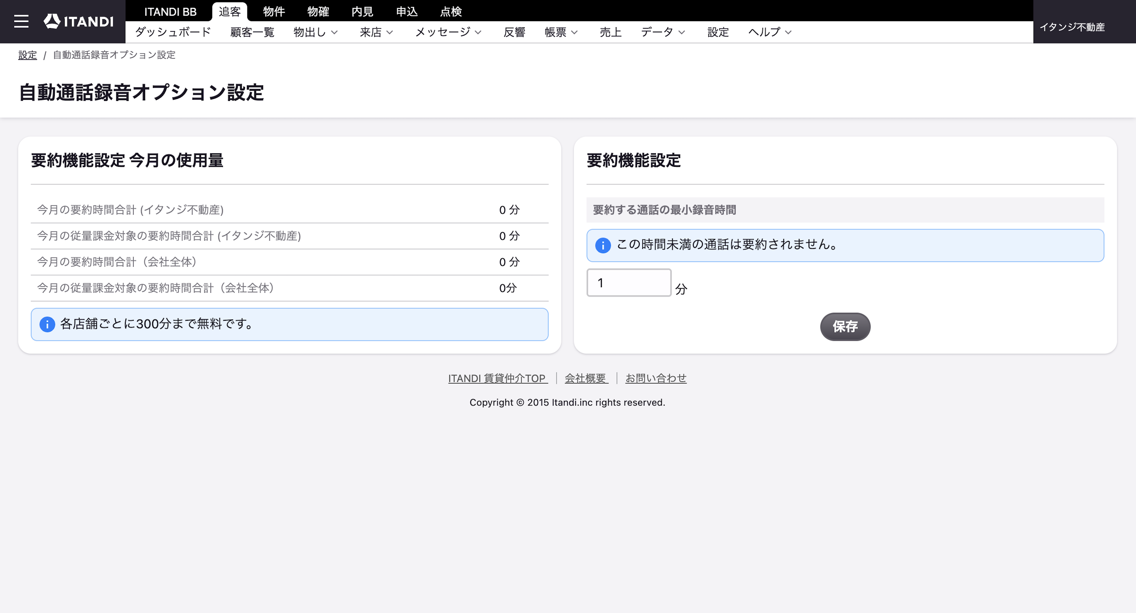Follow the 設定 breadcrumb link

[27, 55]
